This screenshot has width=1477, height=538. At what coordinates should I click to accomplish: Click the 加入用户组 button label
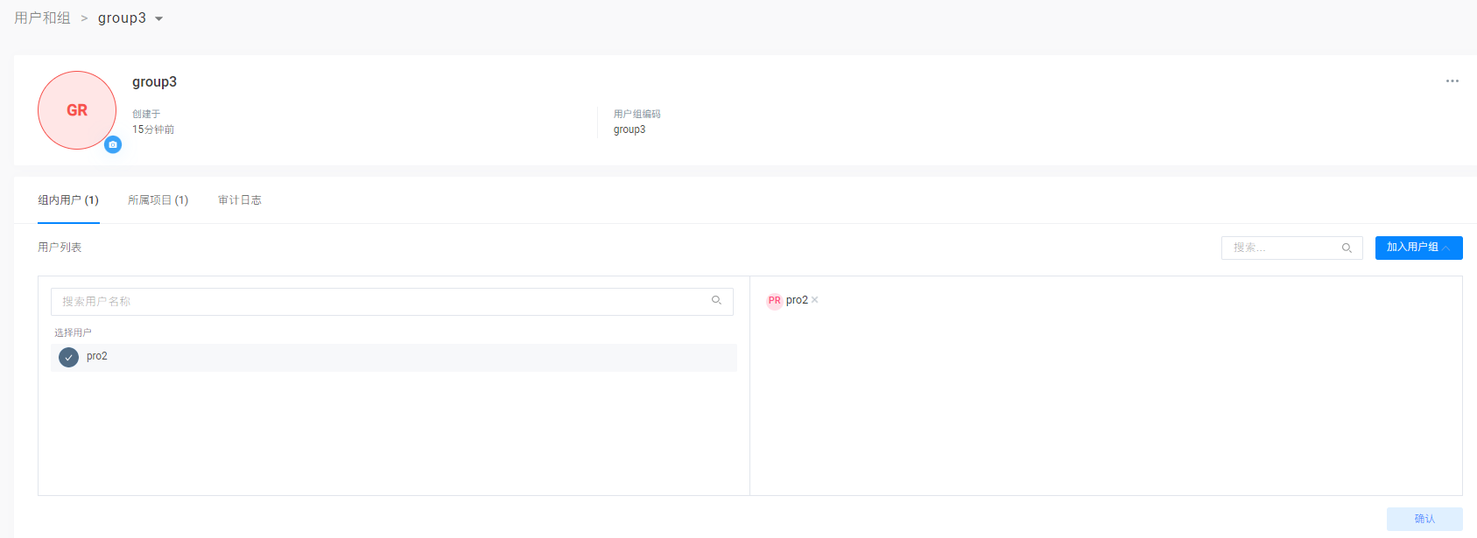1411,248
